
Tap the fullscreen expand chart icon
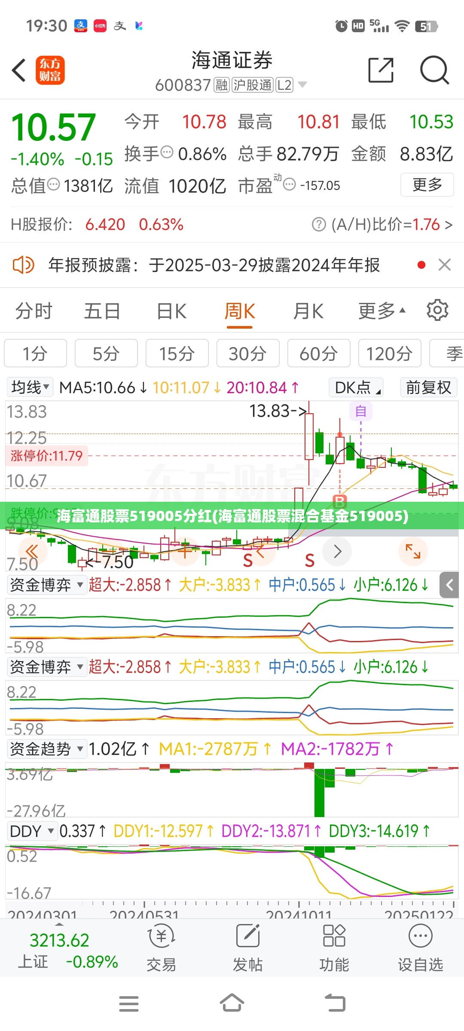coord(412,551)
